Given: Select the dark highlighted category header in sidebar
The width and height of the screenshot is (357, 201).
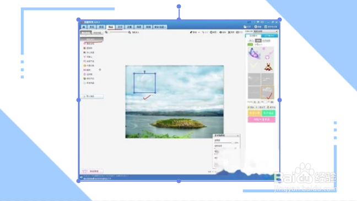Looking at the screenshot, I should click(x=92, y=39).
